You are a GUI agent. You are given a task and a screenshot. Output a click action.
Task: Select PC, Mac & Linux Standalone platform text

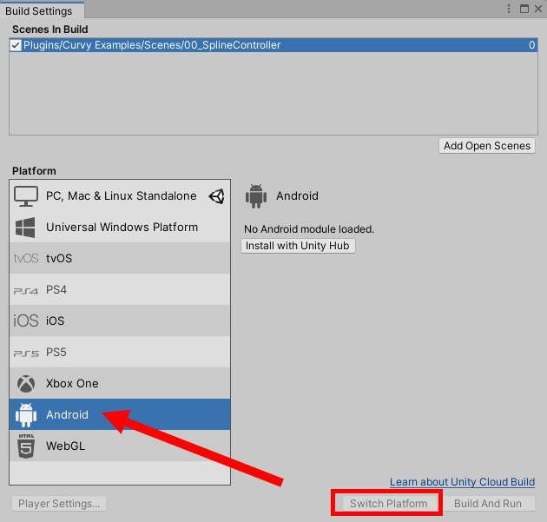click(122, 196)
